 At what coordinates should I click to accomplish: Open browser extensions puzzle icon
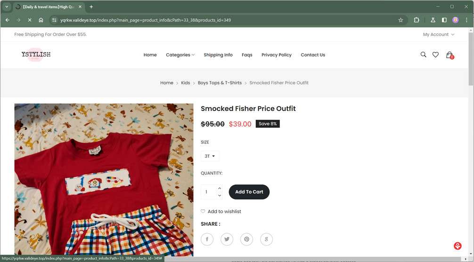pos(417,20)
